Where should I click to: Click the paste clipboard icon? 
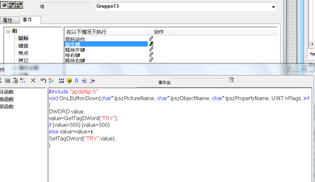pyautogui.click(x=15, y=80)
